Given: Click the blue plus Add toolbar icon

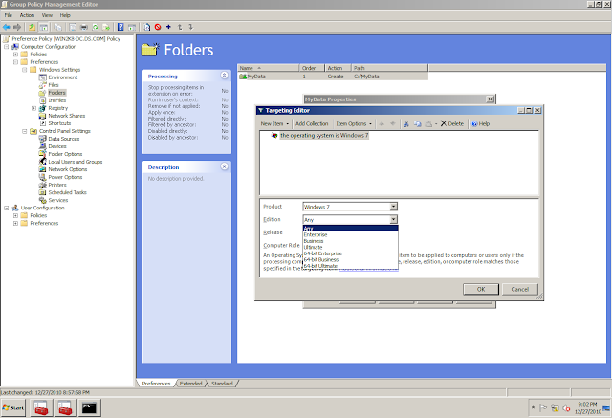Looking at the screenshot, I should (168, 27).
